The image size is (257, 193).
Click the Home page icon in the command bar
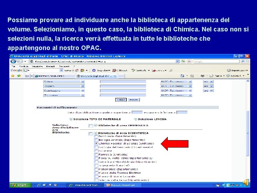tap(182, 76)
